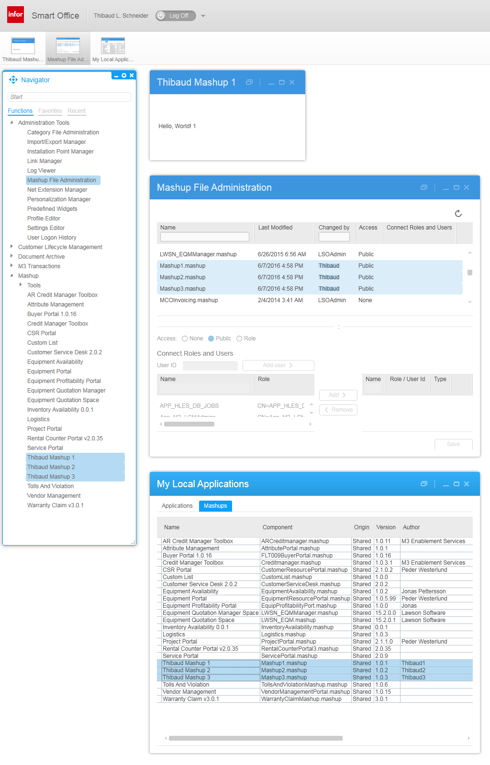Open the Favorites tab in Navigator

50,111
